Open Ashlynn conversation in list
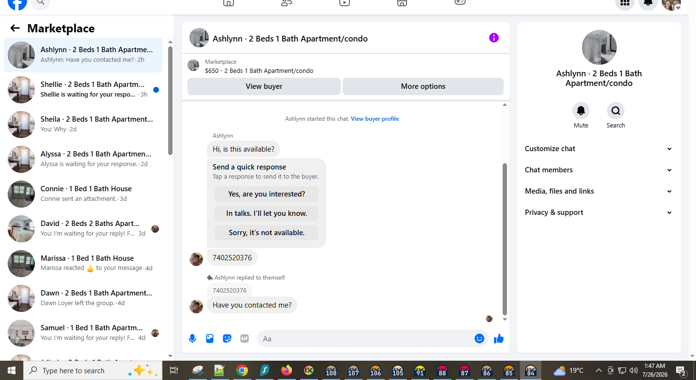This screenshot has width=696, height=380. (x=83, y=55)
